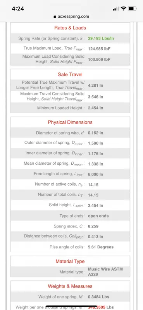Tap the Music Wire ASTM A228 material value
Image resolution: width=143 pixels, height=310 pixels.
[105, 272]
